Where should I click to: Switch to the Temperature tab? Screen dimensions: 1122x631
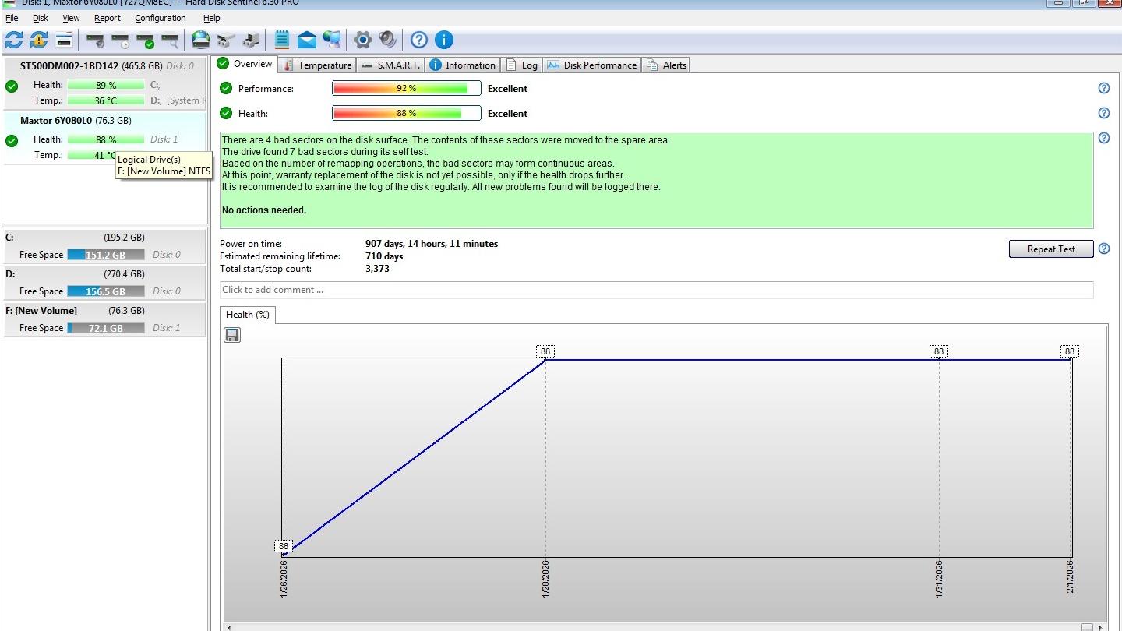tap(318, 65)
